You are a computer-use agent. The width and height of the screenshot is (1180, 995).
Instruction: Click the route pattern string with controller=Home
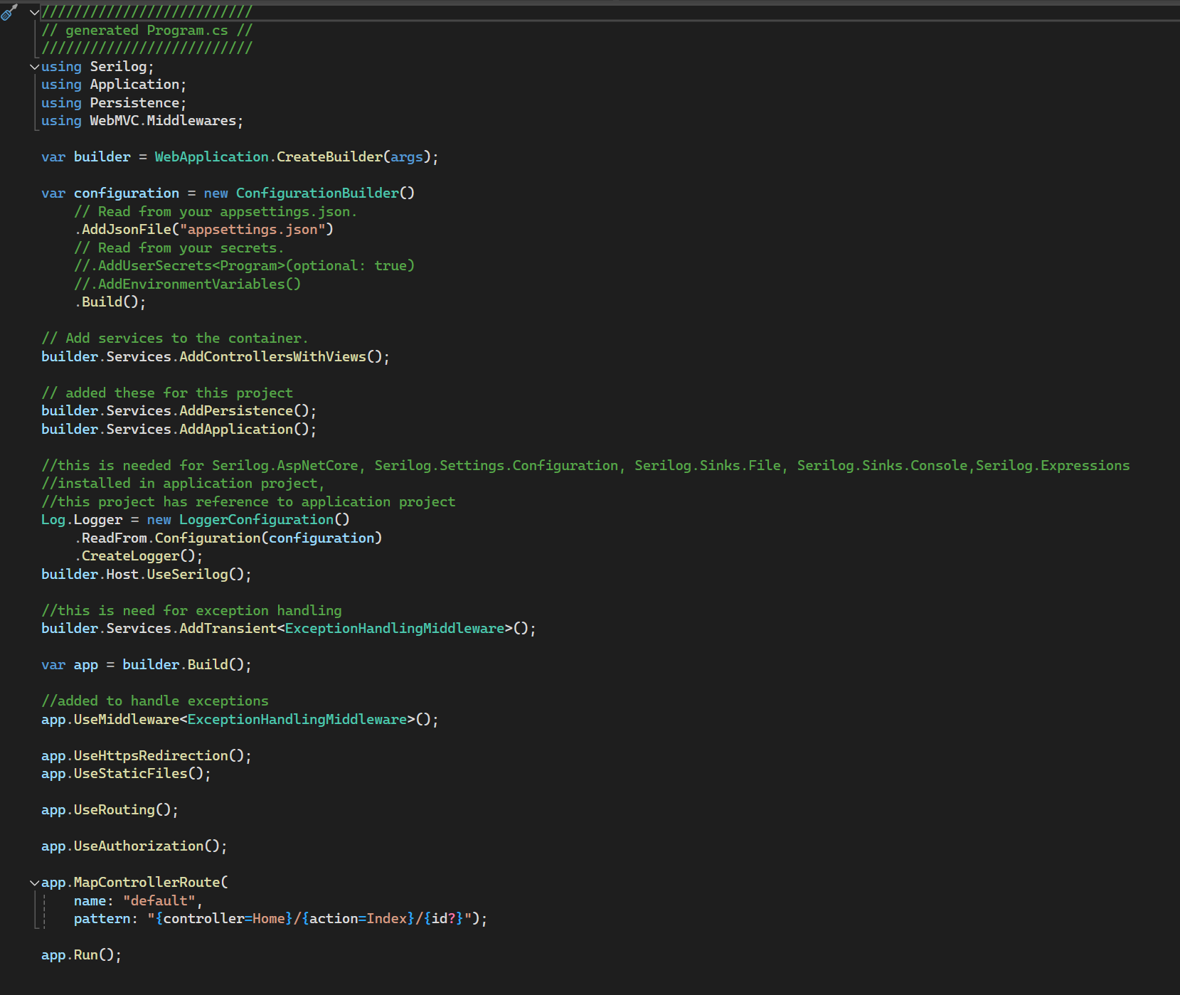309,919
